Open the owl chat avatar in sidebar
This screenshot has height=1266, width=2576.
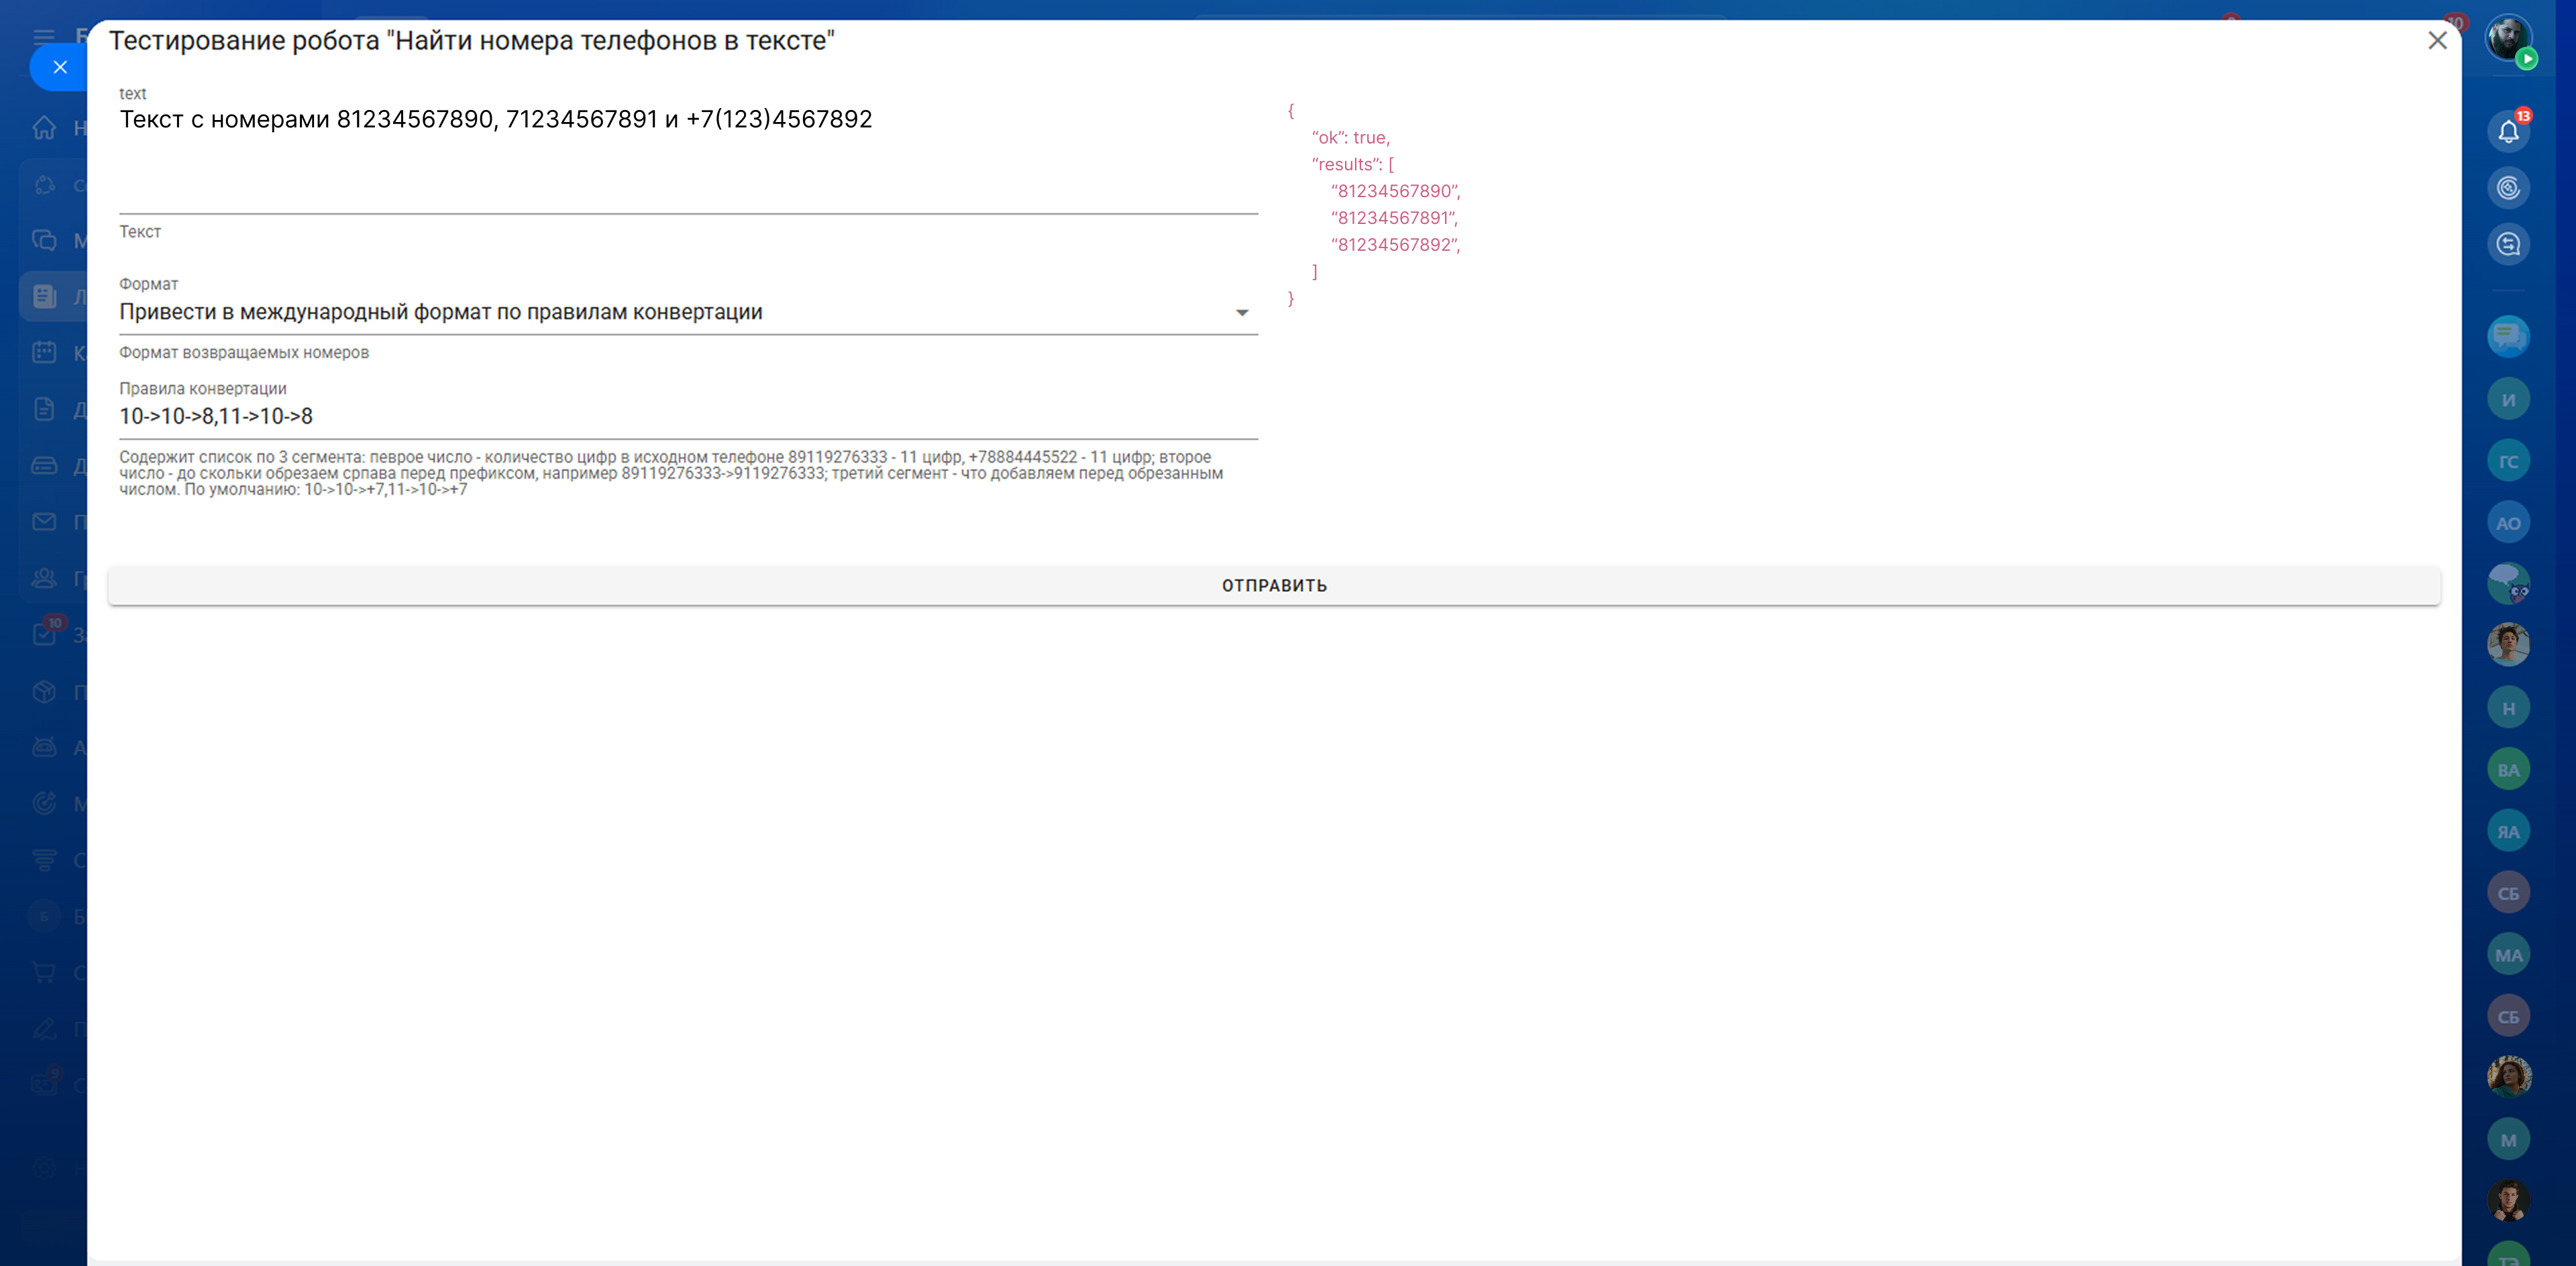2508,583
